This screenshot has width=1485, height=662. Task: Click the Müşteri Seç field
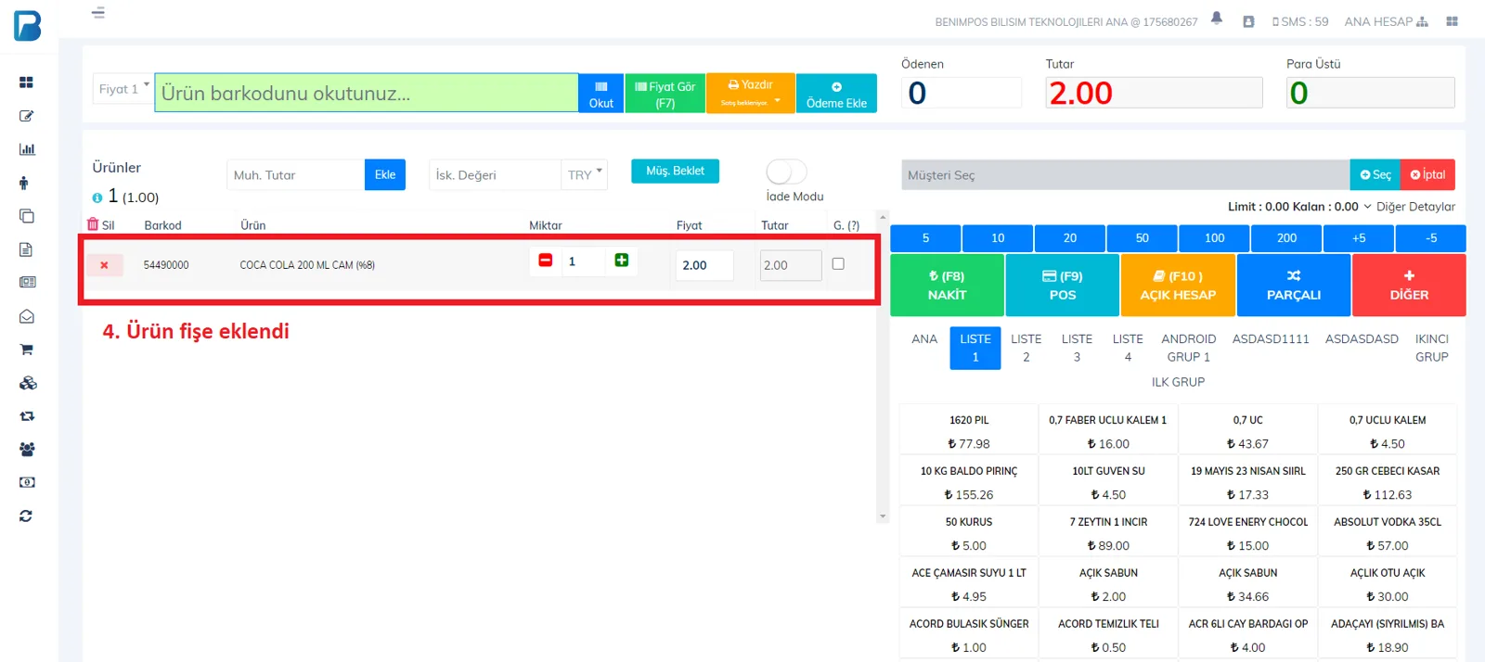click(x=1125, y=174)
